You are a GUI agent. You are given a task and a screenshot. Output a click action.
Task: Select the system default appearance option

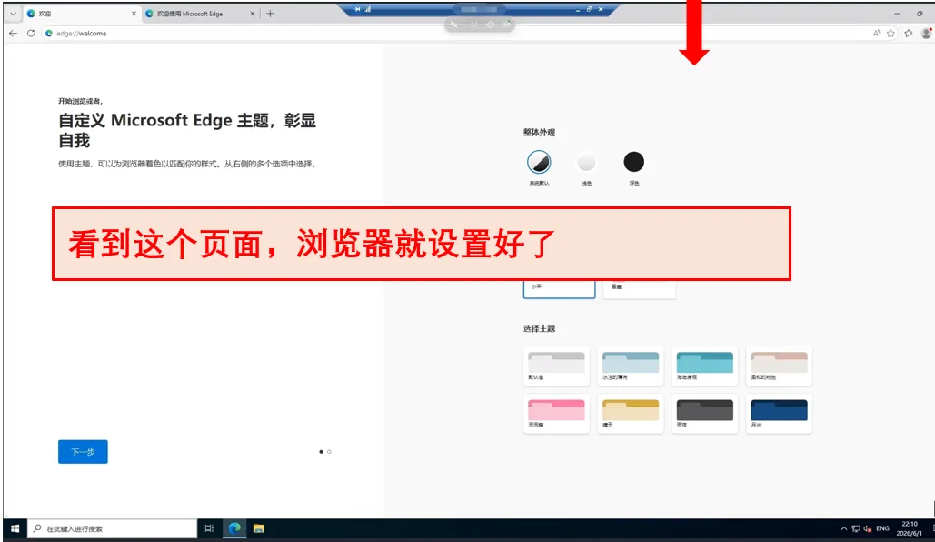539,162
